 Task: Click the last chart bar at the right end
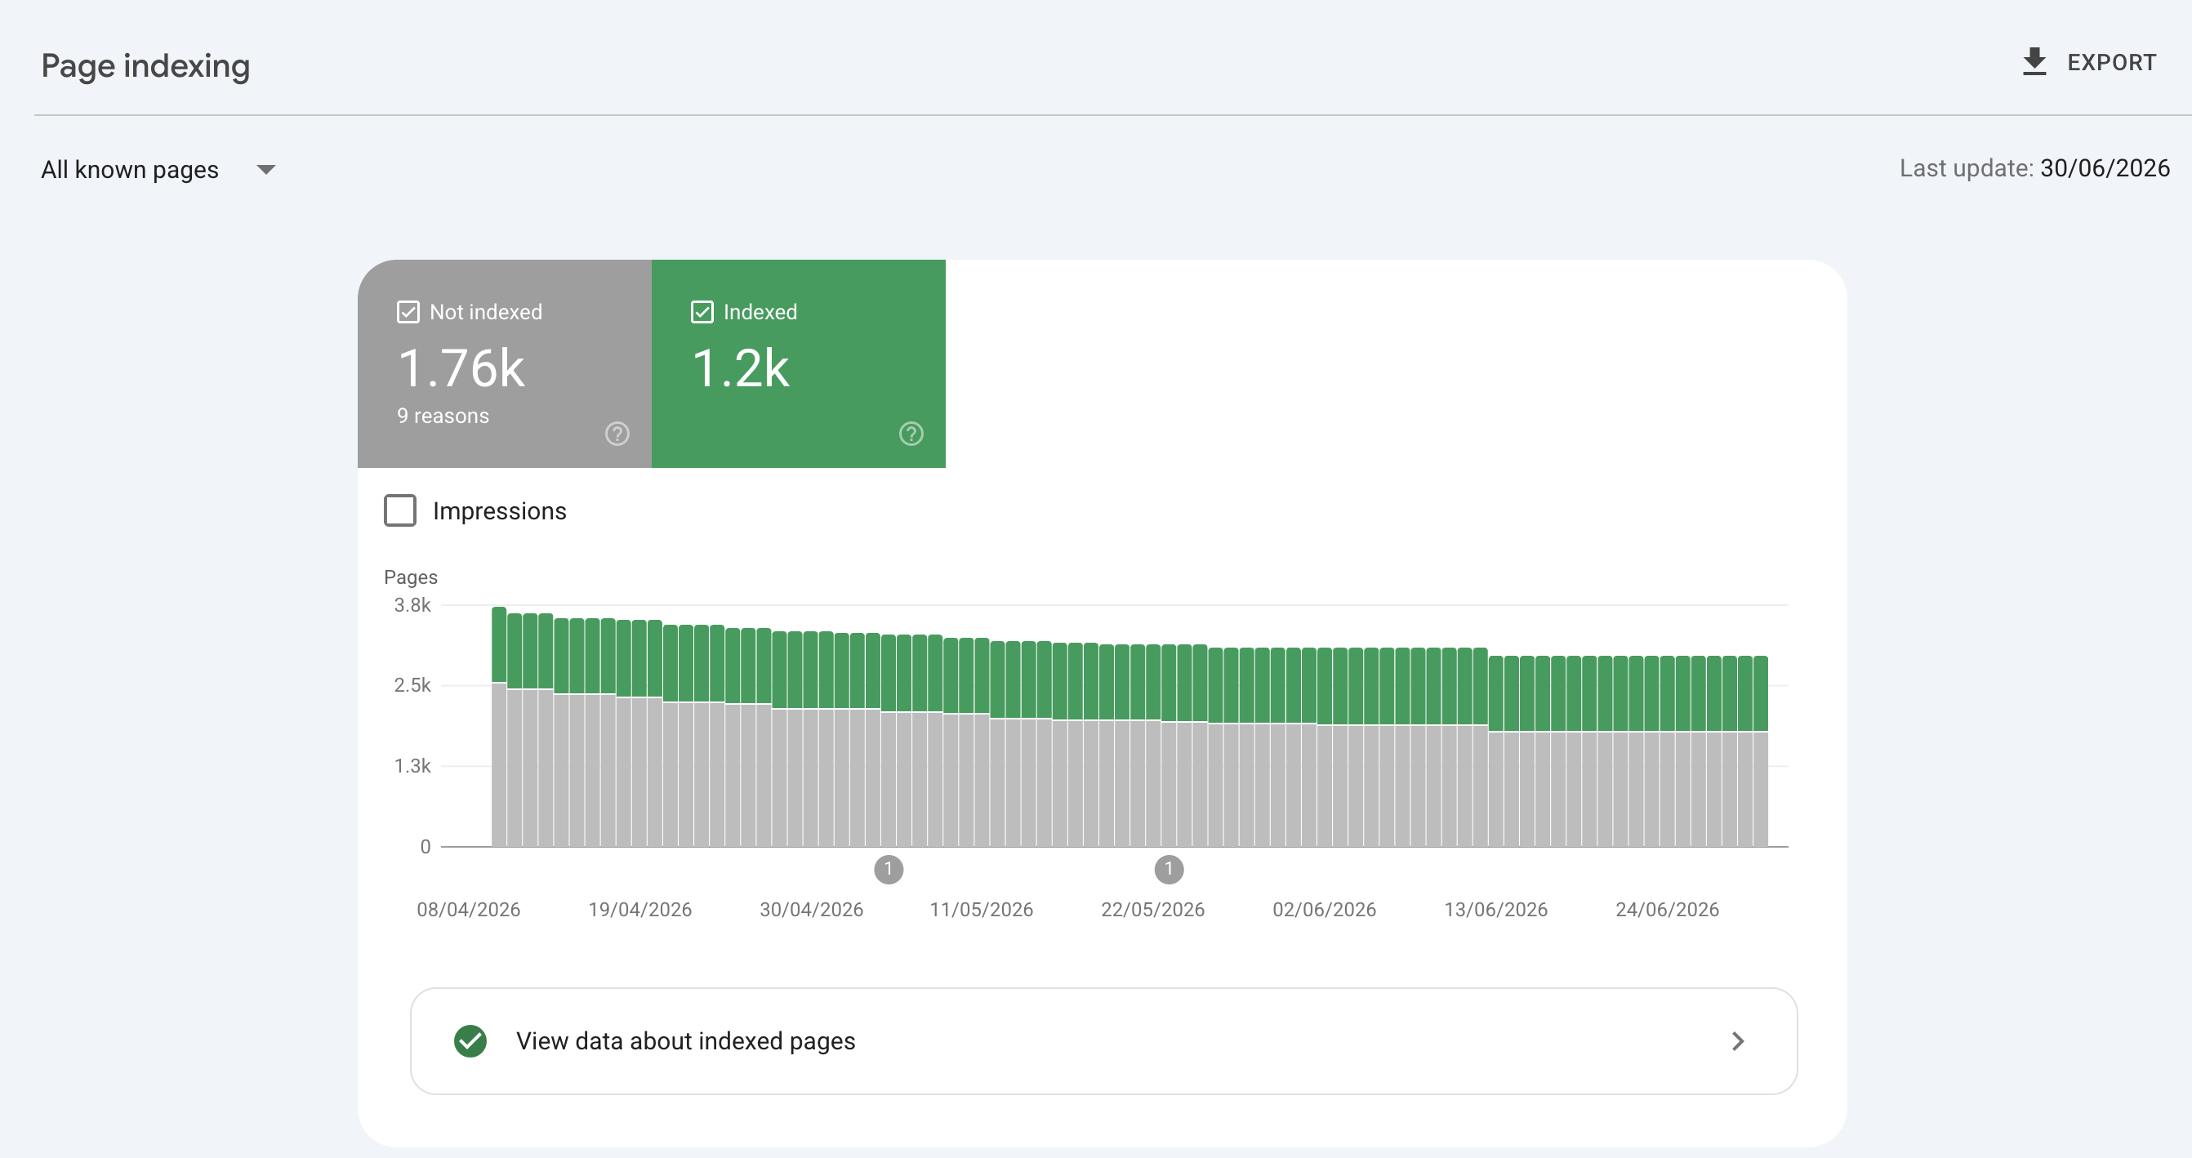click(x=1761, y=751)
